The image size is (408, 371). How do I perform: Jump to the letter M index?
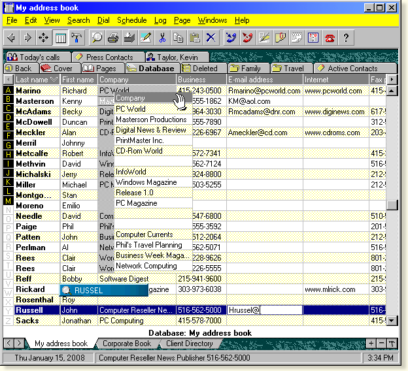coord(8,201)
